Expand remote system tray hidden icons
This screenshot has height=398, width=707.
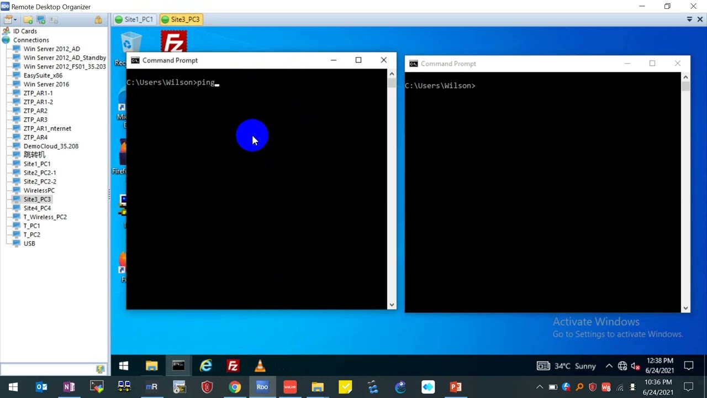(609, 366)
